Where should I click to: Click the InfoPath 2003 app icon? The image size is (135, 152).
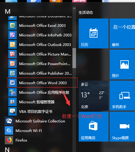pyautogui.click(x=13, y=35)
